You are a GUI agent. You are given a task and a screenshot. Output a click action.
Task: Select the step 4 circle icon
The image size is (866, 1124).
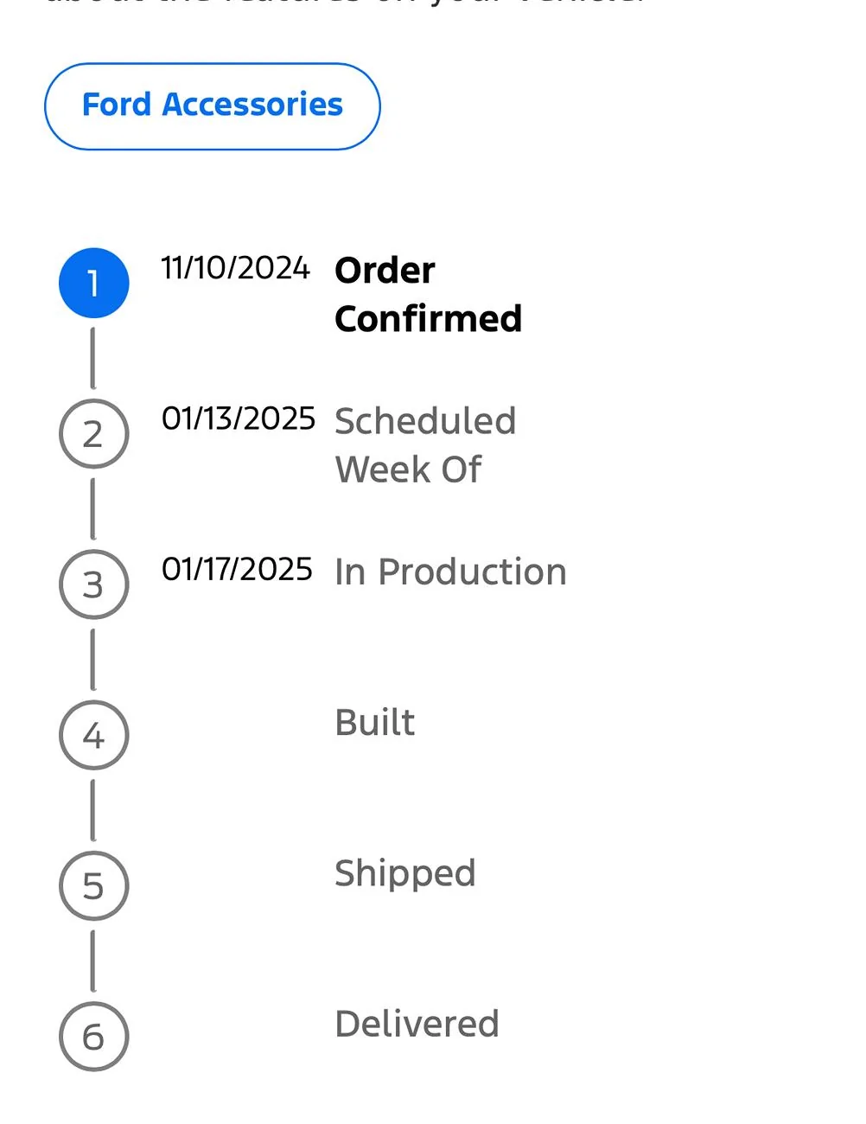tap(93, 735)
